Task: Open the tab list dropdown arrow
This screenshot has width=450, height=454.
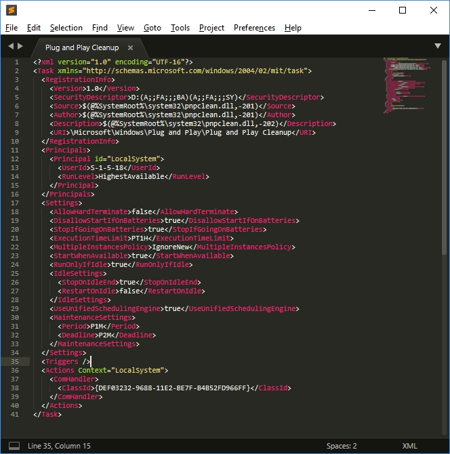Action: point(437,46)
